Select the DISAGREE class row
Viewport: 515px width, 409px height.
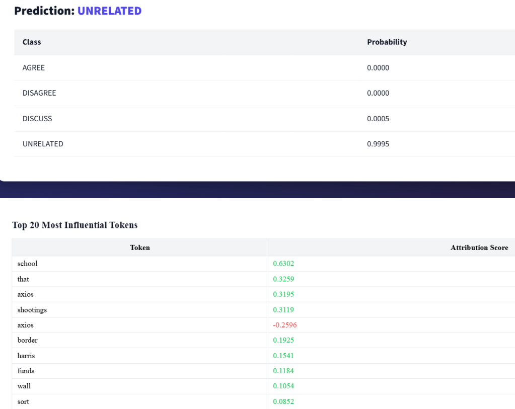point(39,93)
